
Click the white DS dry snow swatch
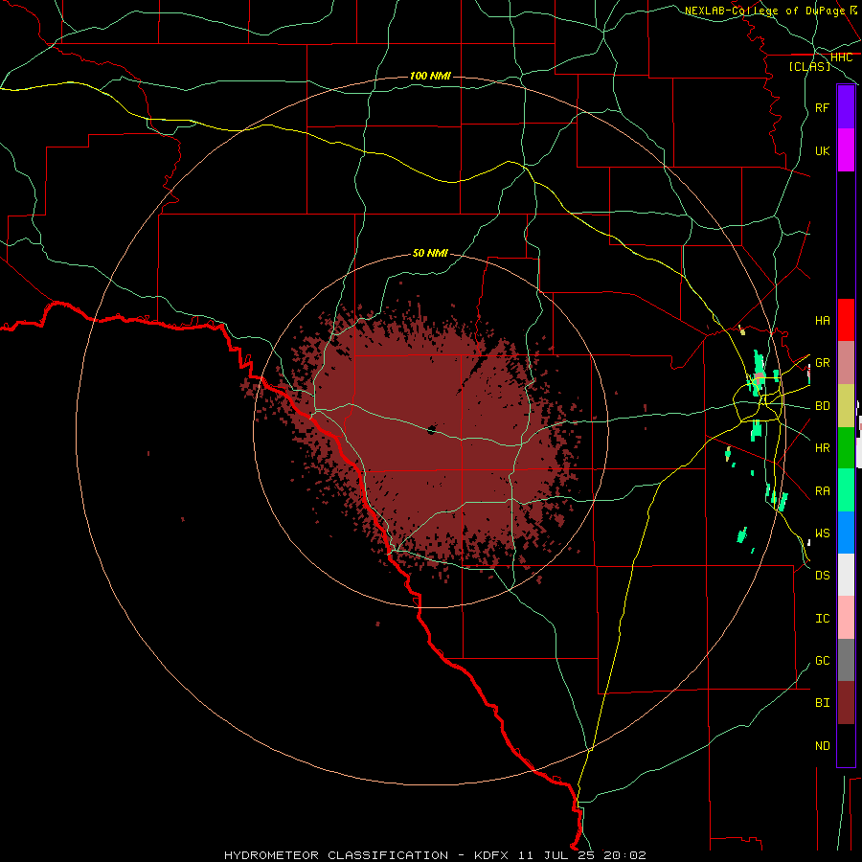tap(846, 575)
